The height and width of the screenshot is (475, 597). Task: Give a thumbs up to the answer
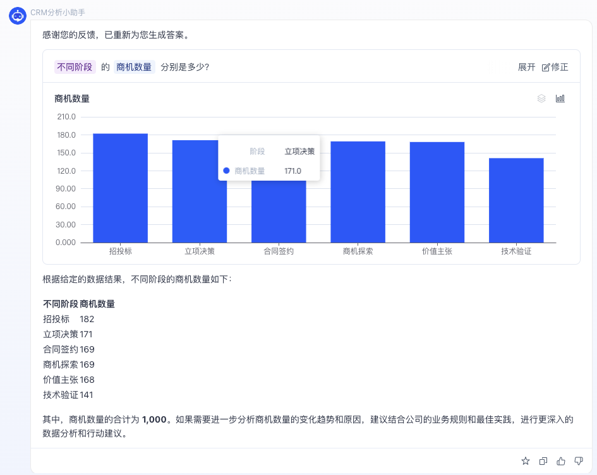pyautogui.click(x=561, y=461)
